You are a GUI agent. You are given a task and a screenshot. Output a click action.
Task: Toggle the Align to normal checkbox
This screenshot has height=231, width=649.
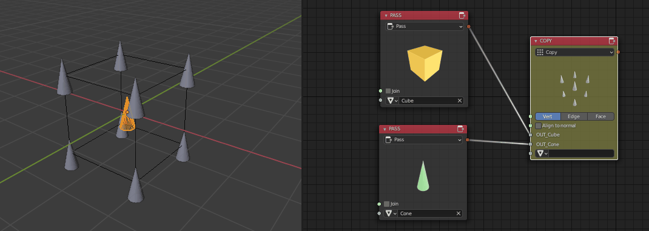(539, 126)
